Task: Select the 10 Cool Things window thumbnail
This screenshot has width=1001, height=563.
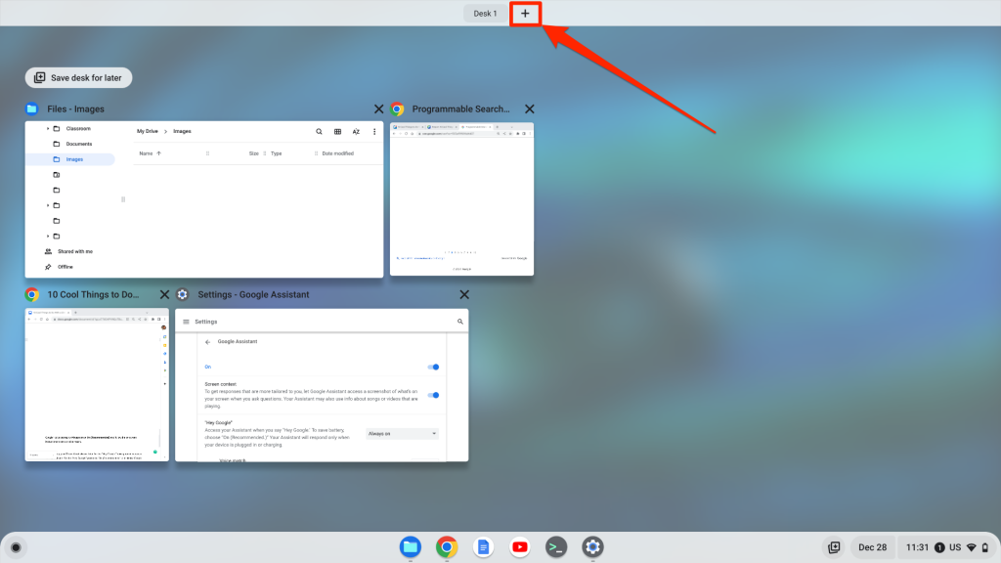Action: coord(97,385)
